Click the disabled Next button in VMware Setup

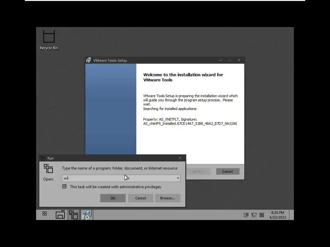pos(198,171)
